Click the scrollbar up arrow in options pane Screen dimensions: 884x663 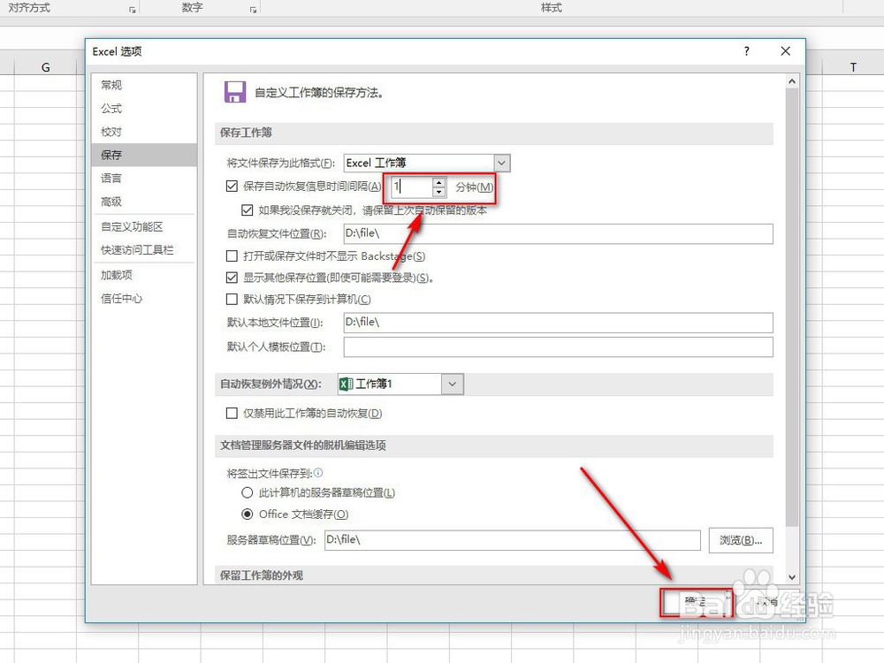click(791, 81)
